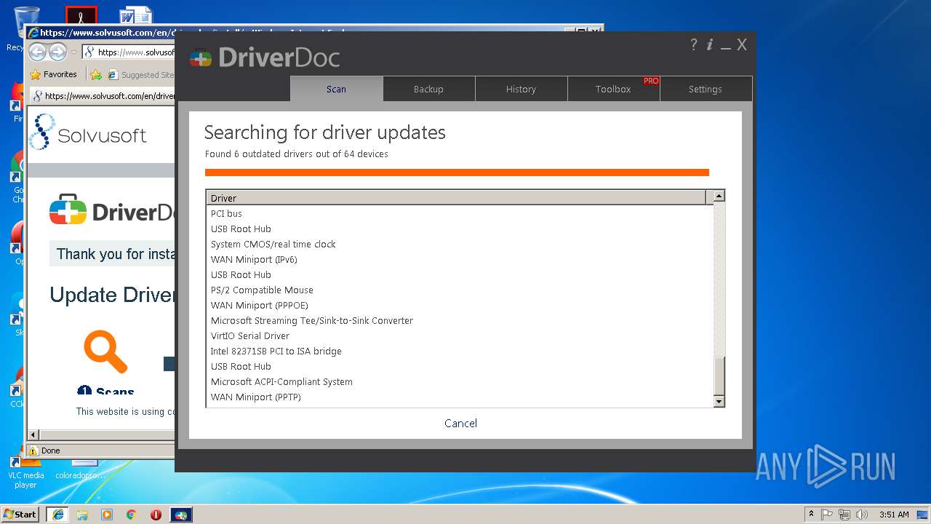Click Forward button in Internet Explorer
This screenshot has height=524, width=931.
tap(57, 52)
